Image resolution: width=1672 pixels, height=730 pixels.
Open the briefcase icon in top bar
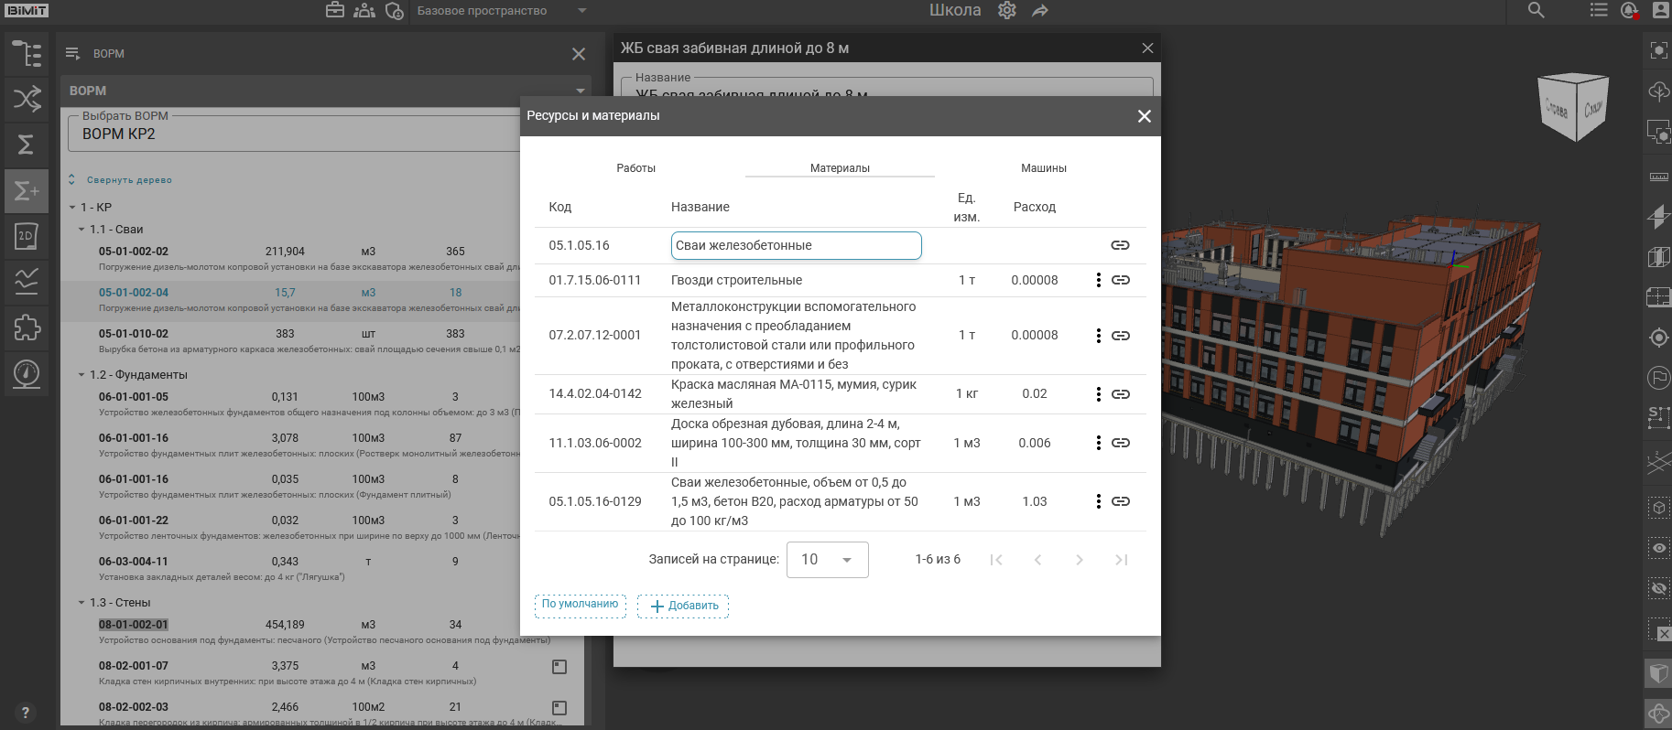point(335,10)
